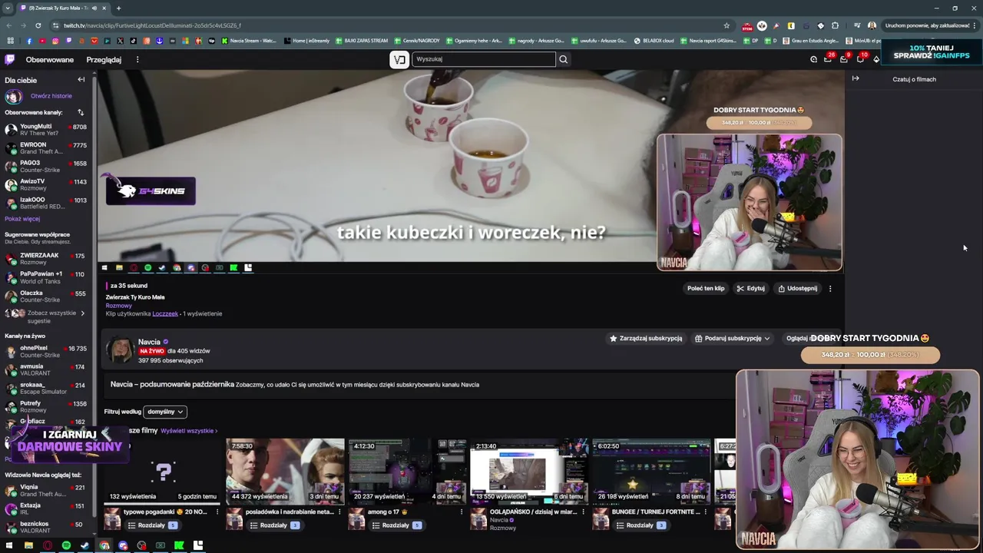Open the inbox icon with badge 26

coord(828,59)
